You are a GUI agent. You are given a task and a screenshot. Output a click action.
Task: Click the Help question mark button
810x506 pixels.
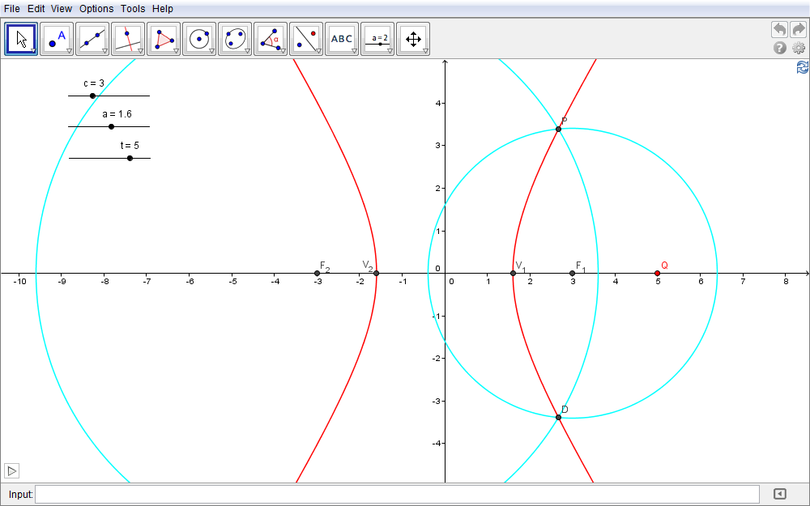(780, 49)
